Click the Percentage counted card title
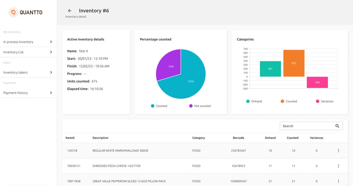The image size is (353, 186). 156,39
